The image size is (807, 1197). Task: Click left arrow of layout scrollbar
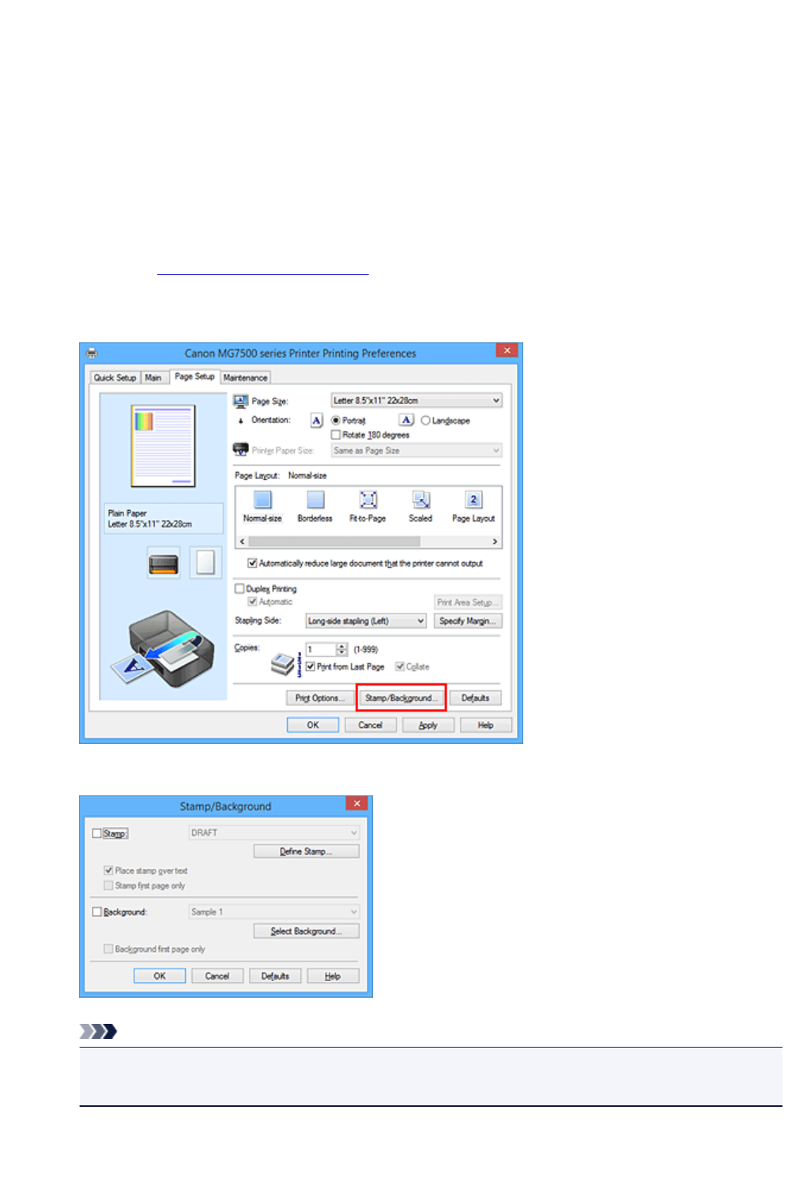point(243,542)
